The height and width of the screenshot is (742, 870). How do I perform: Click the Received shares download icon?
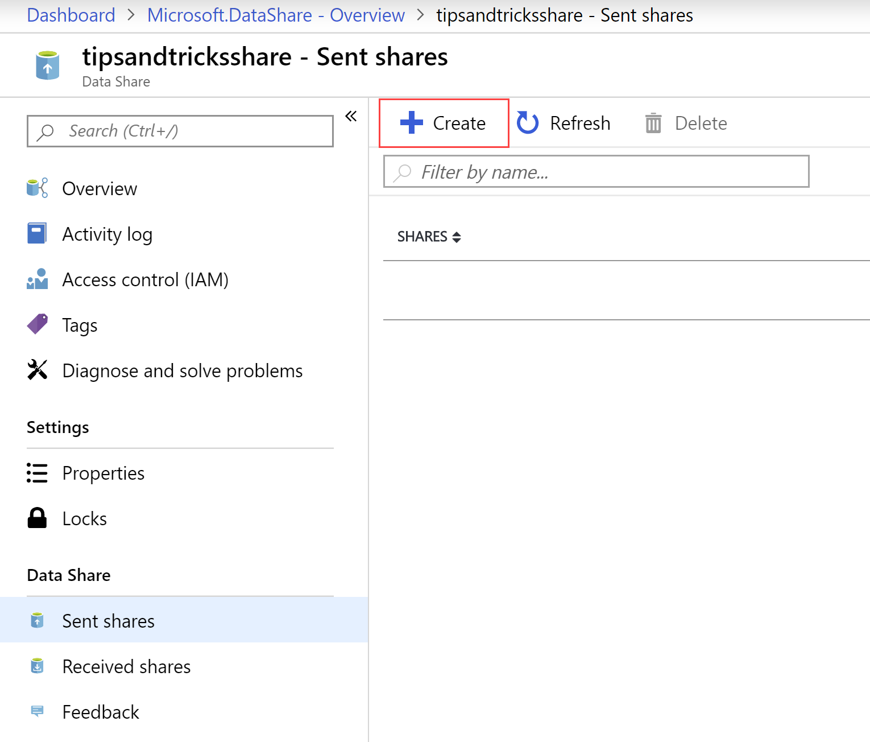click(x=38, y=666)
